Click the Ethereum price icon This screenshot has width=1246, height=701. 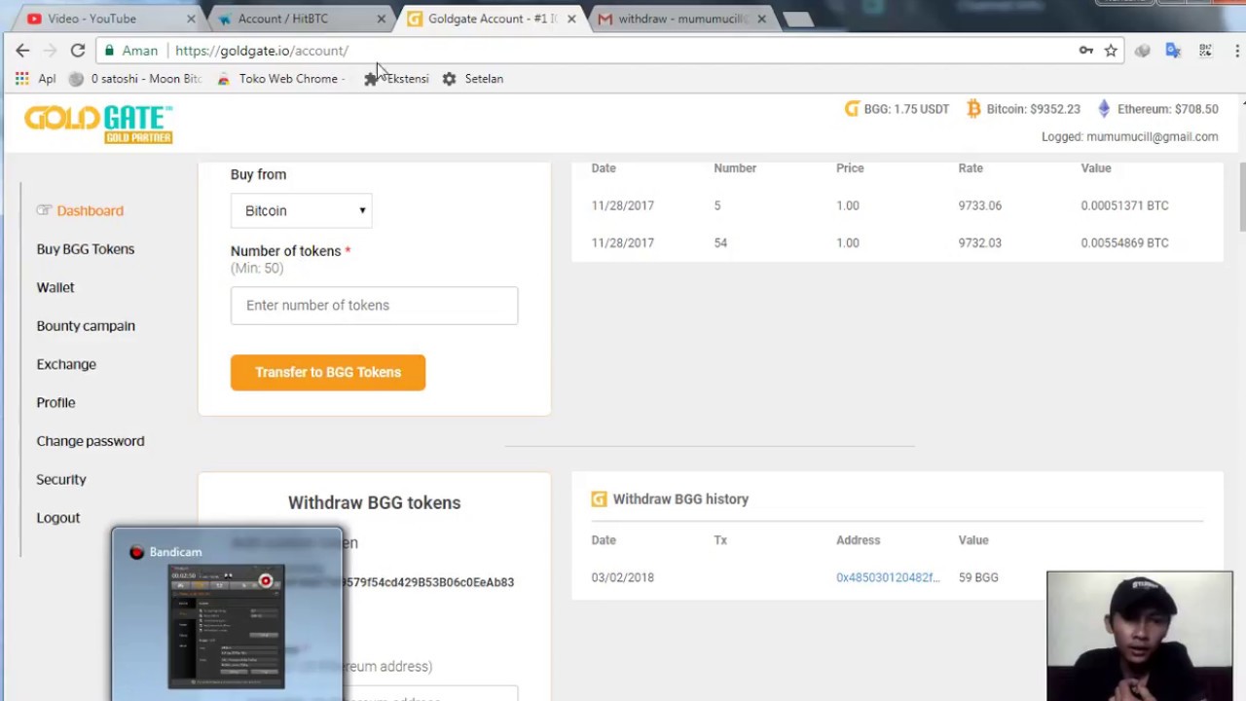click(1104, 109)
